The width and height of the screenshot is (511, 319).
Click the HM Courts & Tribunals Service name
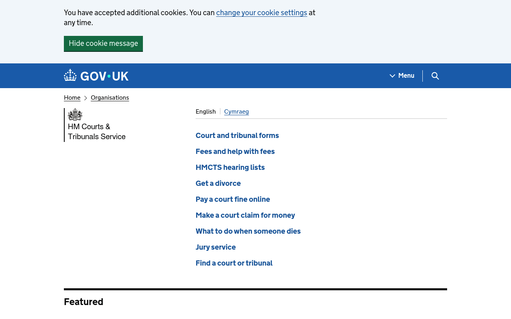[97, 132]
